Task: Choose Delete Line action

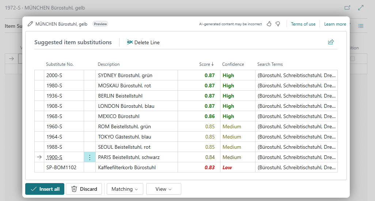Action: 143,42
